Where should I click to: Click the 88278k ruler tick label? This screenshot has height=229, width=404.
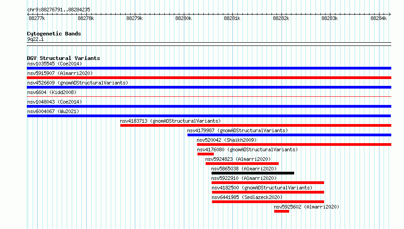[x=86, y=18]
